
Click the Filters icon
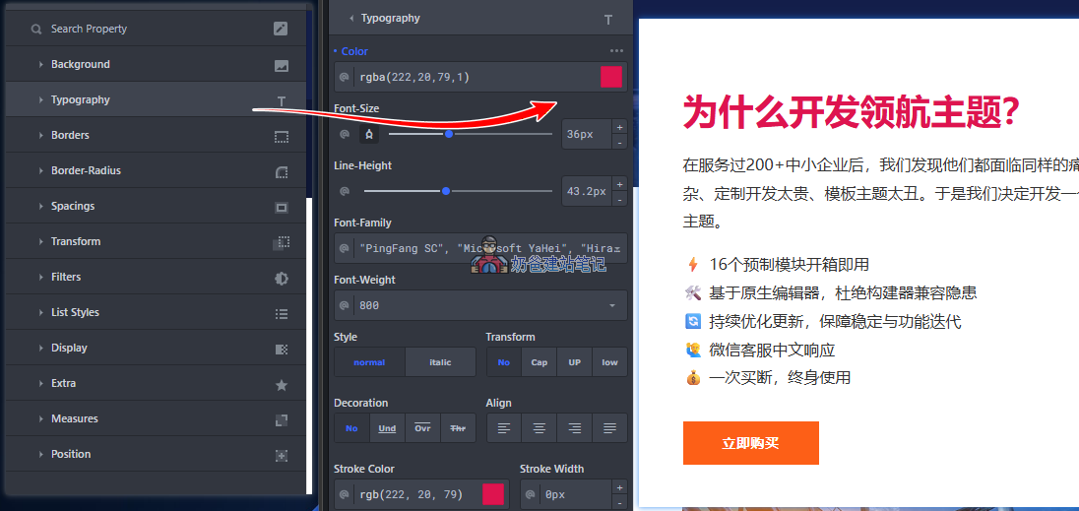(281, 279)
